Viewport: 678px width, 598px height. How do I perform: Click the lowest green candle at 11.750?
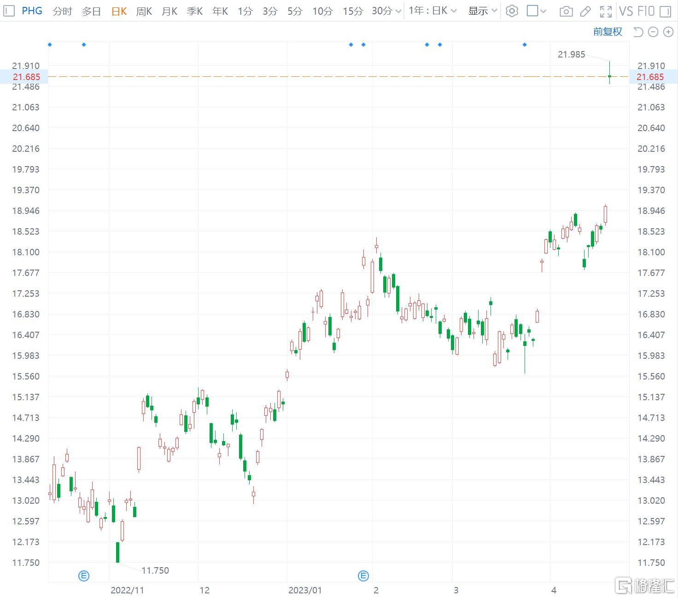tap(118, 552)
